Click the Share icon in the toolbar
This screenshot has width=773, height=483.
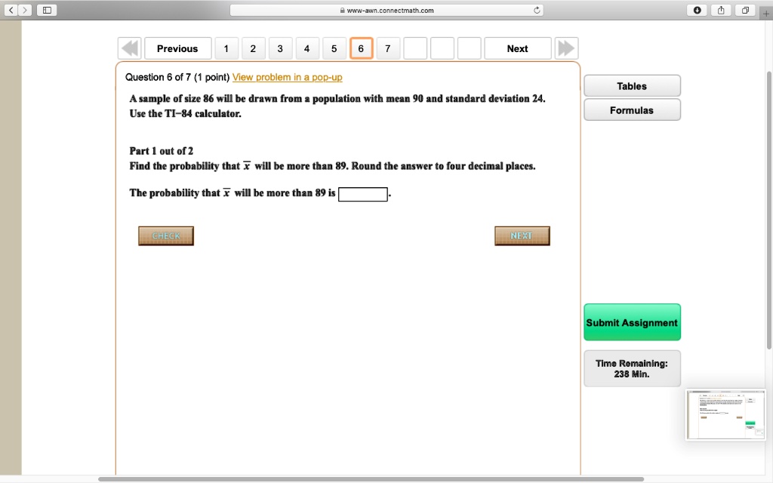point(720,10)
